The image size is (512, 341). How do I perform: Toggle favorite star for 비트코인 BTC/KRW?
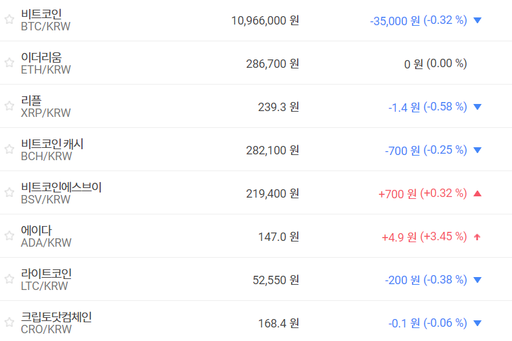[x=9, y=19]
